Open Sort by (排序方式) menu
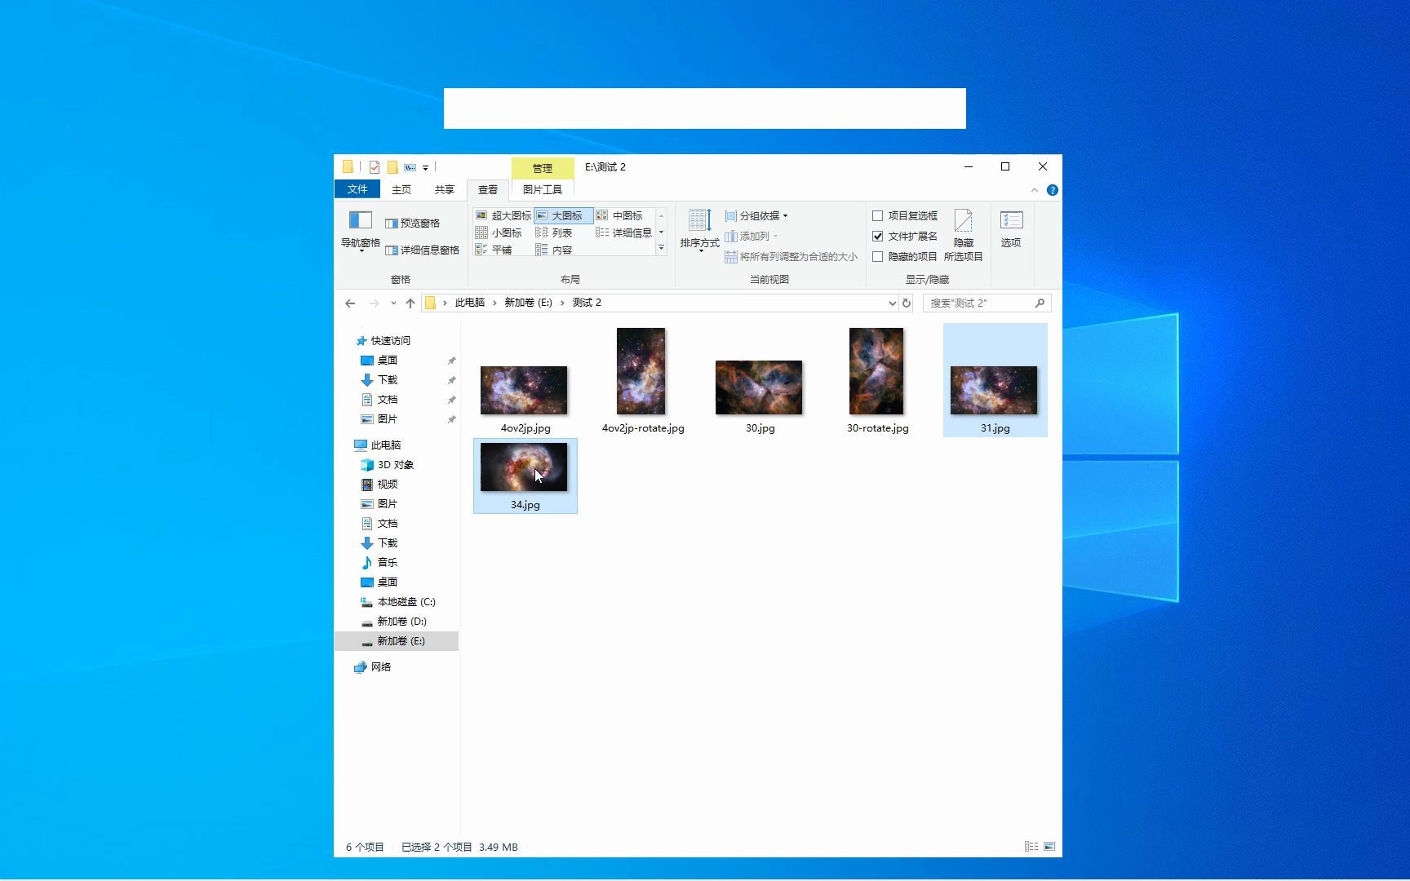 coord(699,230)
